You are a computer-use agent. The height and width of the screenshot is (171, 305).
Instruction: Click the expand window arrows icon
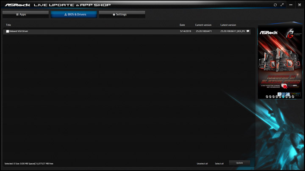coord(282,5)
